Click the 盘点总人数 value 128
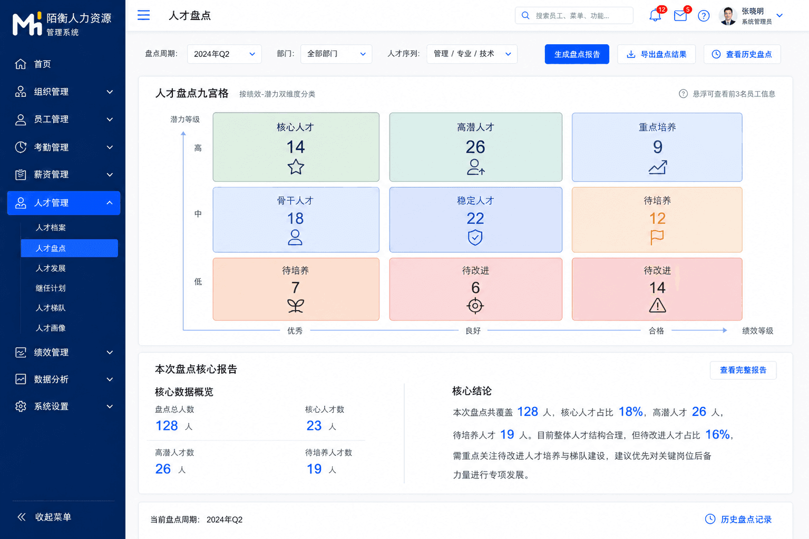 pyautogui.click(x=167, y=425)
